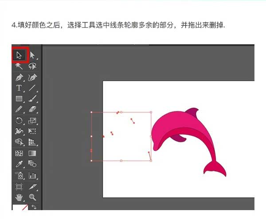Image resolution: width=266 pixels, height=219 pixels.
Task: Select the Rectangle tool
Action: click(19, 99)
